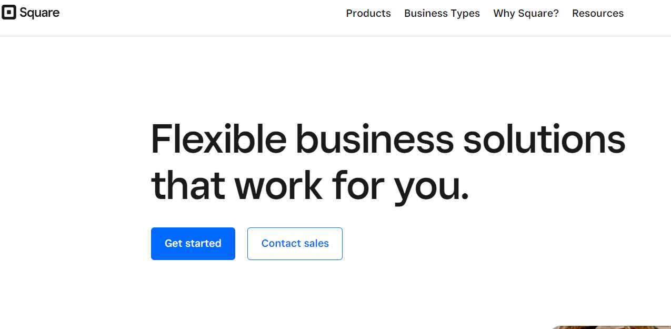Select the Contact sales outlined button
This screenshot has width=671, height=329.
295,244
